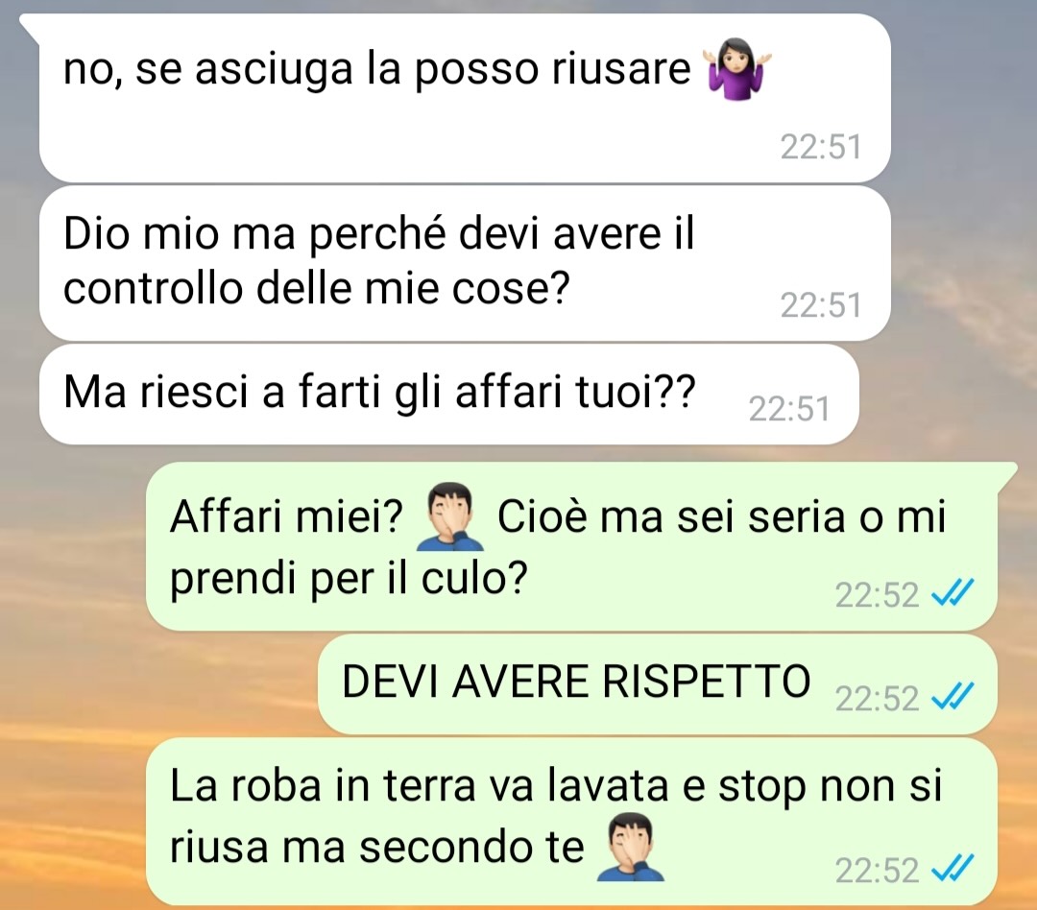1037x910 pixels.
Task: Select the 'Dio mio ma perché' message bubble
Action: pos(465,263)
